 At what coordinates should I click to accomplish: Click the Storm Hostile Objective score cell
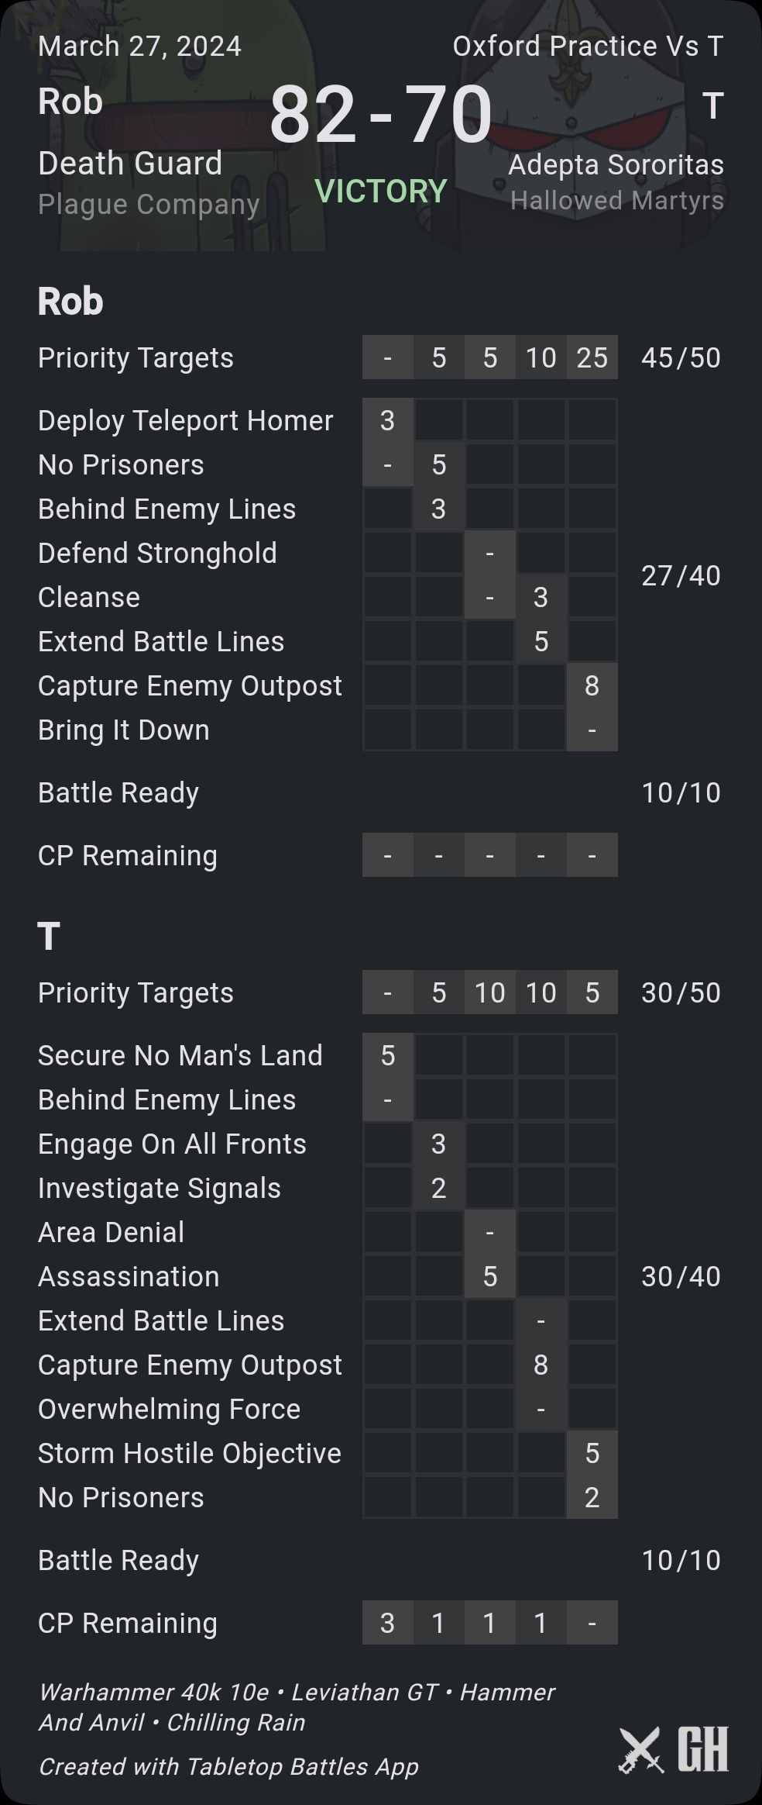(x=592, y=1453)
